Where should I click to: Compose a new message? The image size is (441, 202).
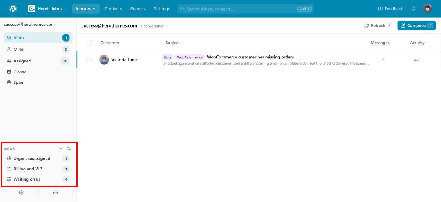(416, 25)
